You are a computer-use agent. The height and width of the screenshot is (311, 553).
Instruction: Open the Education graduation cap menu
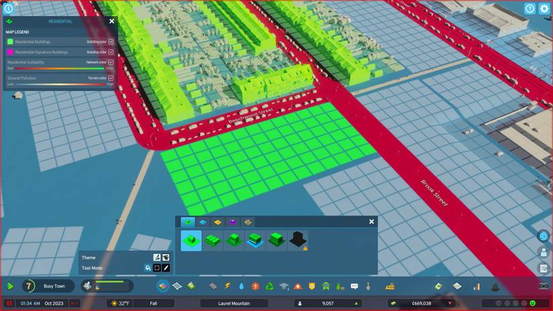[x=284, y=286]
